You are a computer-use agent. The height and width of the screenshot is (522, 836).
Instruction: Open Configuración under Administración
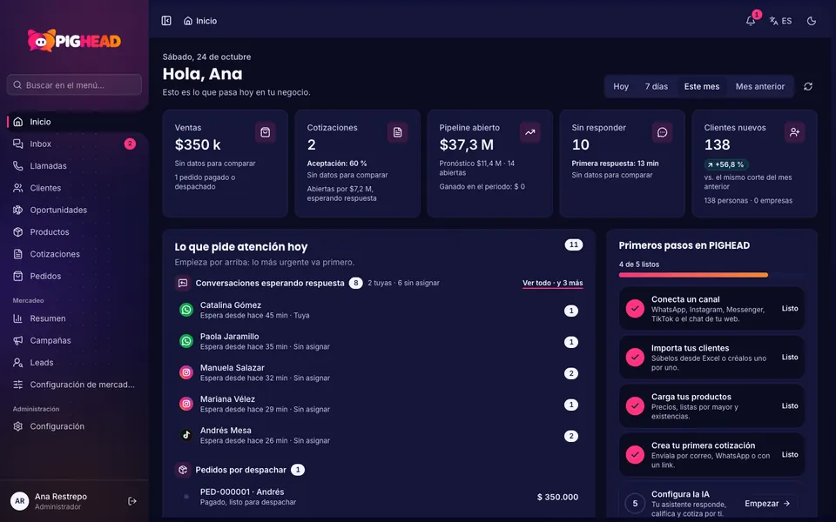tap(74, 426)
